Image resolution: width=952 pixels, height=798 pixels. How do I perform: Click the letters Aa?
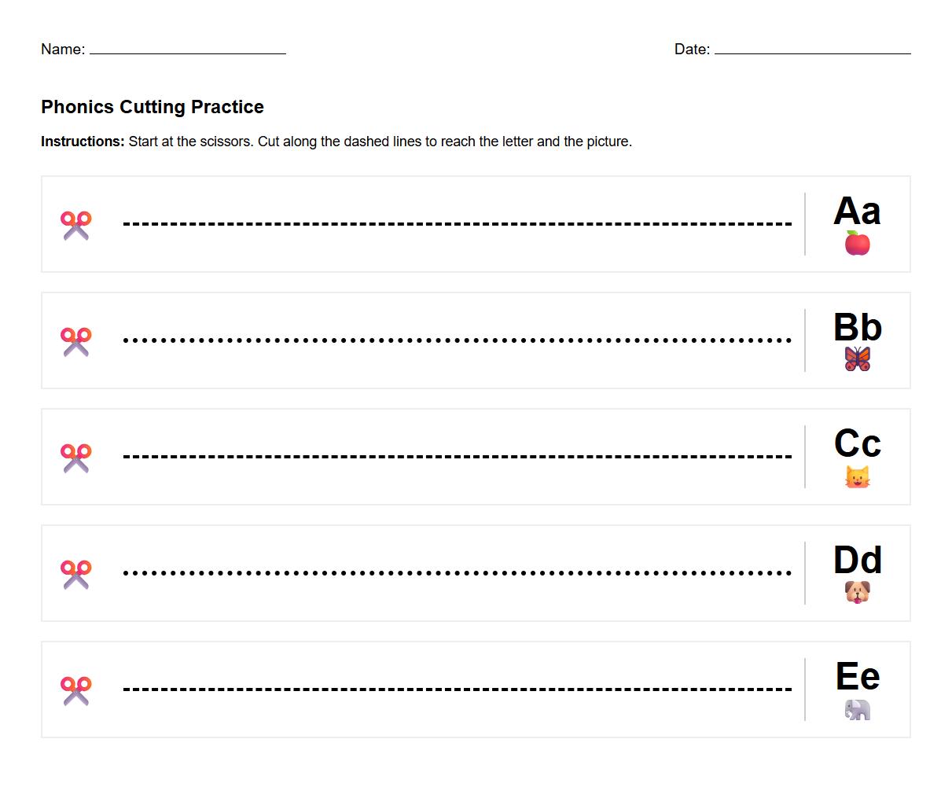[858, 211]
